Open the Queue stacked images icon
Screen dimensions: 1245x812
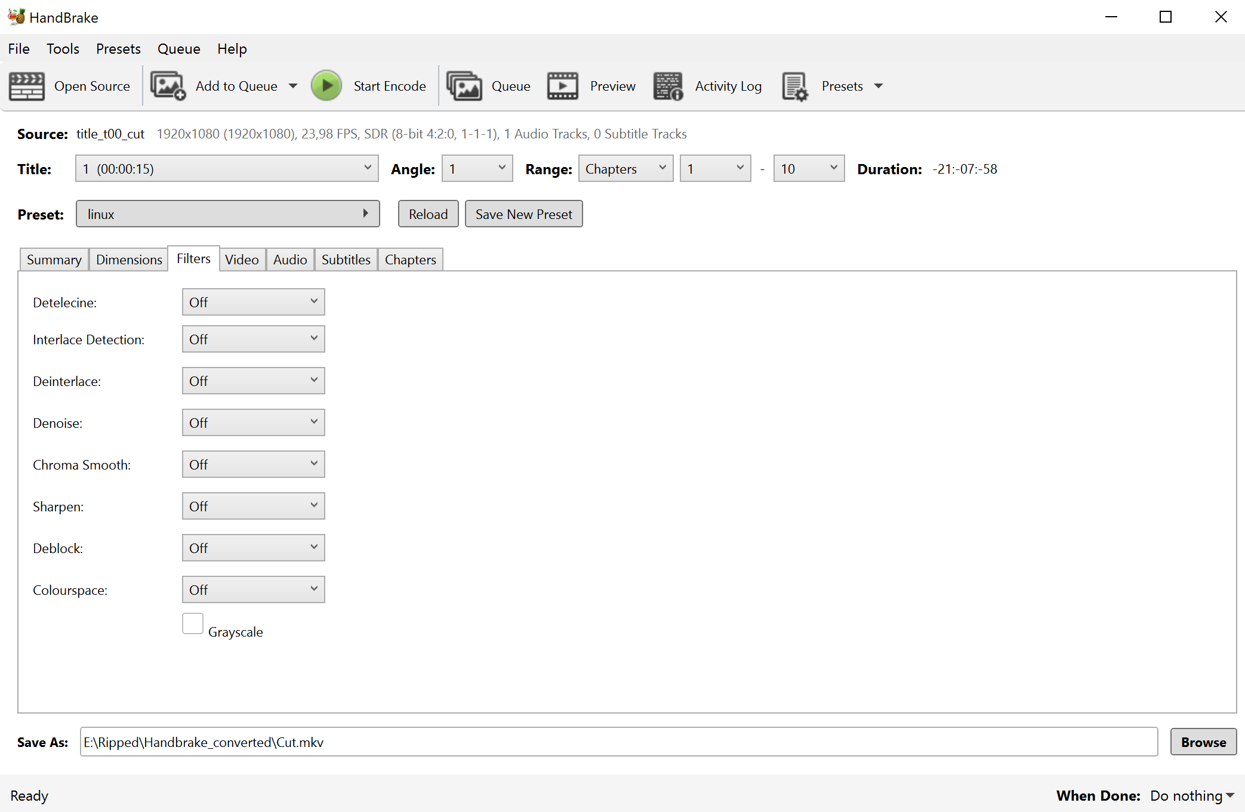tap(464, 87)
